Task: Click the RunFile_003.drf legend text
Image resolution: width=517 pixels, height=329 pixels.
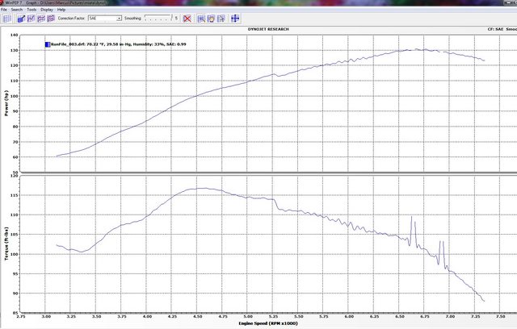Action: pos(119,44)
